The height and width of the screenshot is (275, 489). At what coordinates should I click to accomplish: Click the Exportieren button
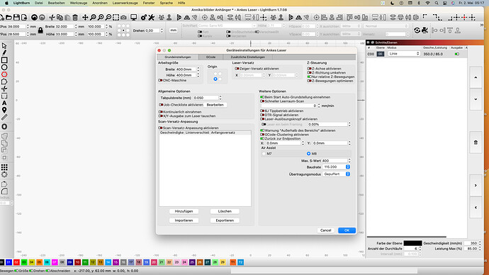[225, 220]
